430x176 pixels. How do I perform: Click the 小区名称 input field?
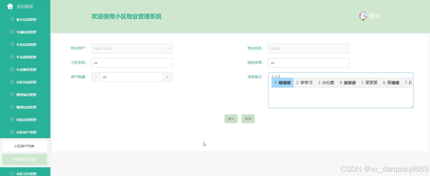point(132,63)
